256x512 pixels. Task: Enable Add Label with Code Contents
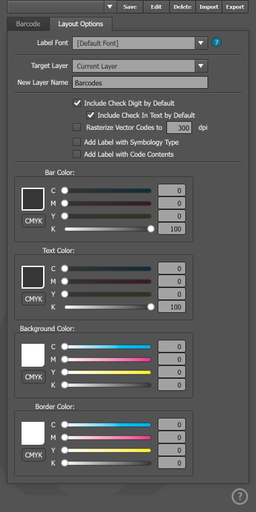[x=77, y=154]
